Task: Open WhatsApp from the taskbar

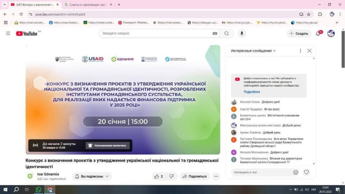Action: [39, 189]
